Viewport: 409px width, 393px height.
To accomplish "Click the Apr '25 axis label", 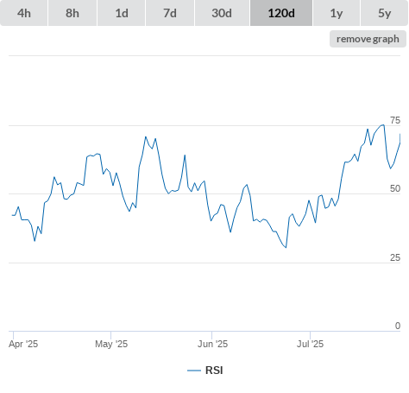I will 23,344.
